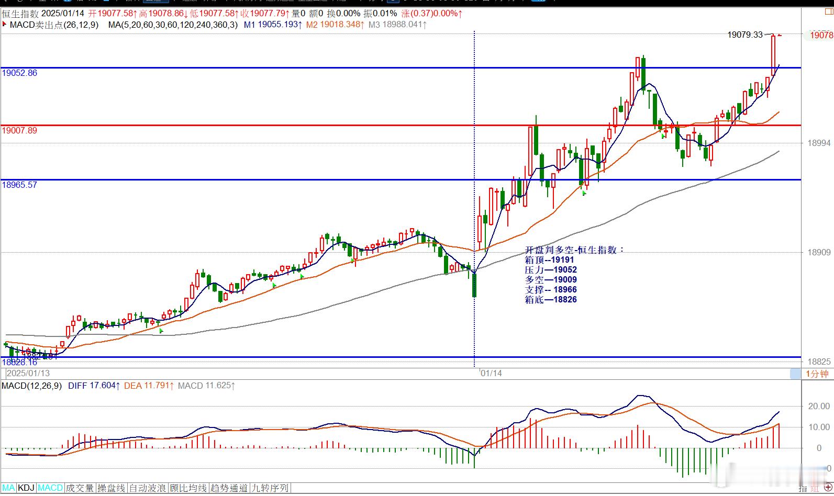Click the MACD(12,26,9) sub-chart label
Viewport: 834px width, 496px height.
point(32,386)
